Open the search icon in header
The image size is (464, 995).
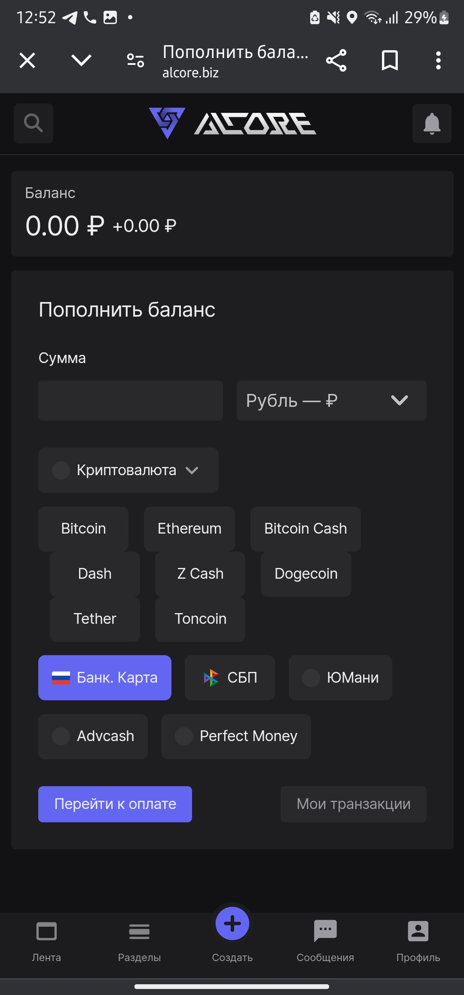tap(34, 123)
